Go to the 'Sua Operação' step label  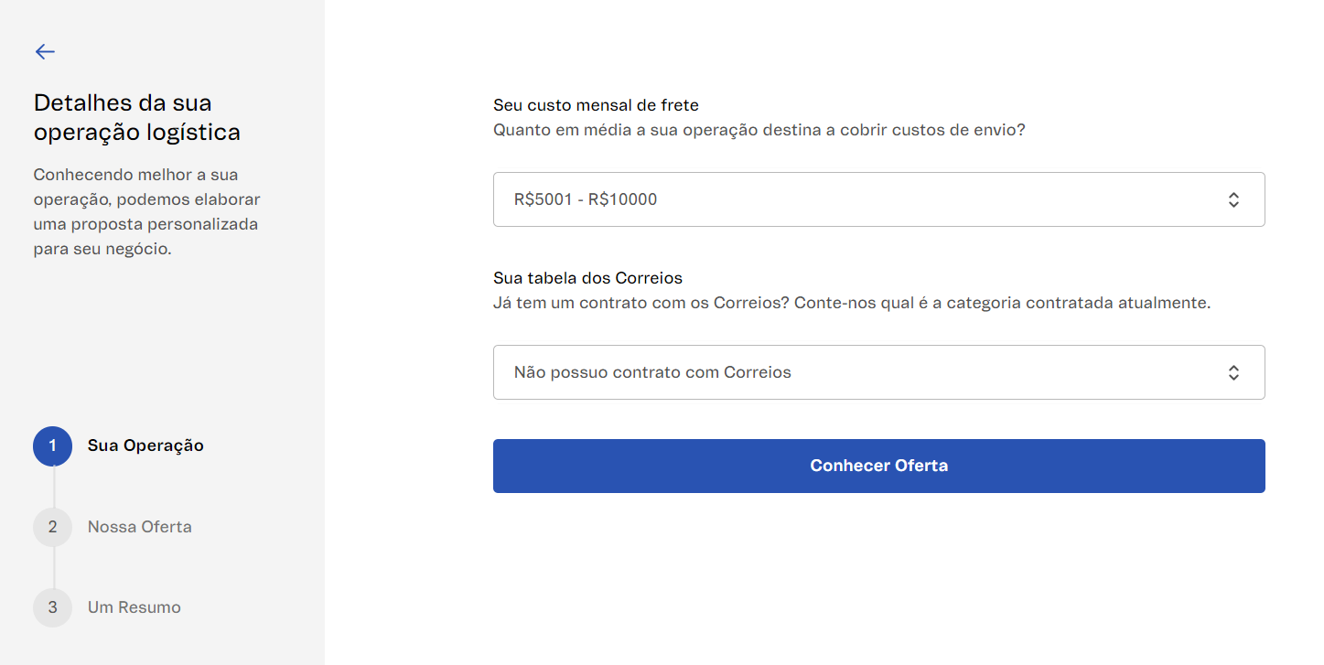pyautogui.click(x=145, y=446)
